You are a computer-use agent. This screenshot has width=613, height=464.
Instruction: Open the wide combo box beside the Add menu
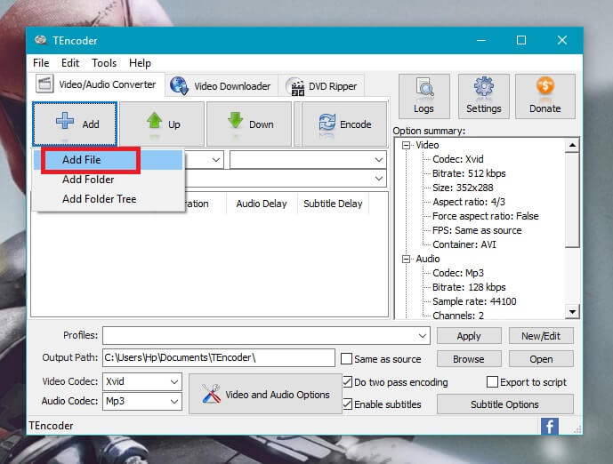[x=308, y=159]
